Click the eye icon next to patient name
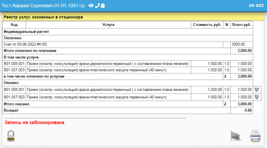This screenshot has width=267, height=148. (x=91, y=5)
